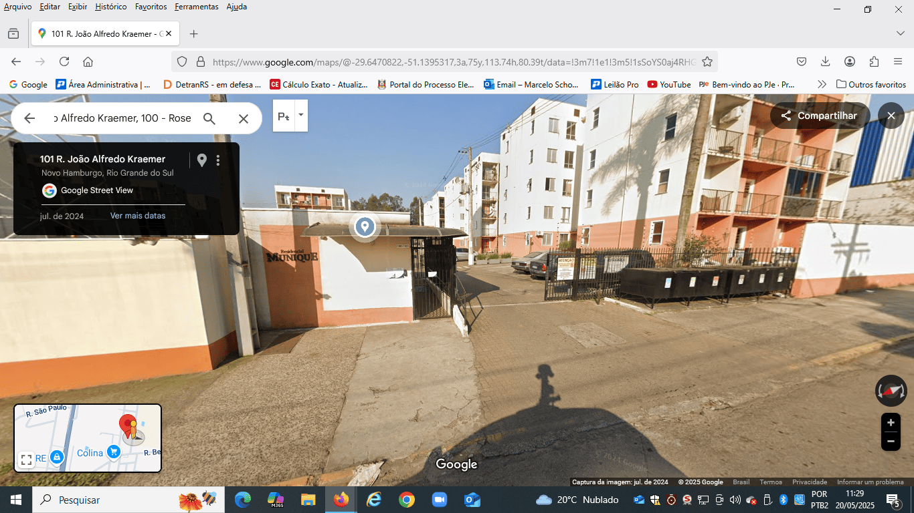Click the padlock site info icon
The height and width of the screenshot is (513, 914).
[x=200, y=61]
